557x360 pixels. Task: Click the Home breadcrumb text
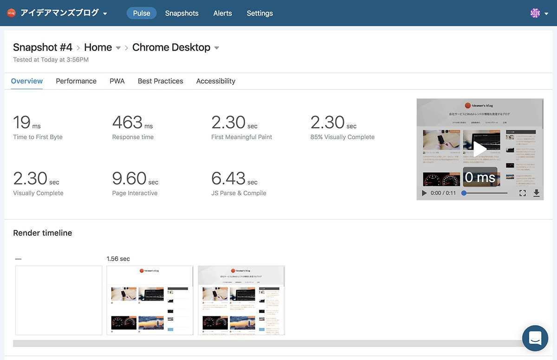coord(98,47)
